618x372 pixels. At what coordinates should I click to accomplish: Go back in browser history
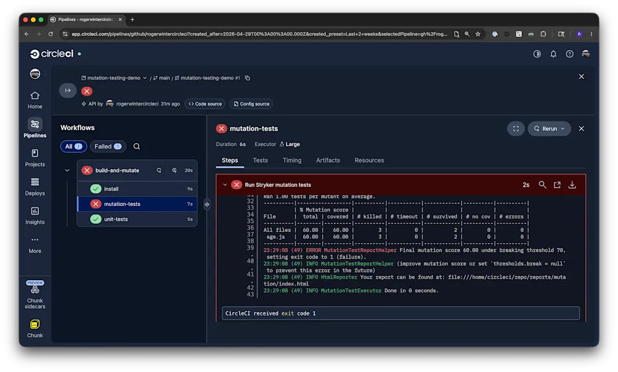pyautogui.click(x=26, y=34)
